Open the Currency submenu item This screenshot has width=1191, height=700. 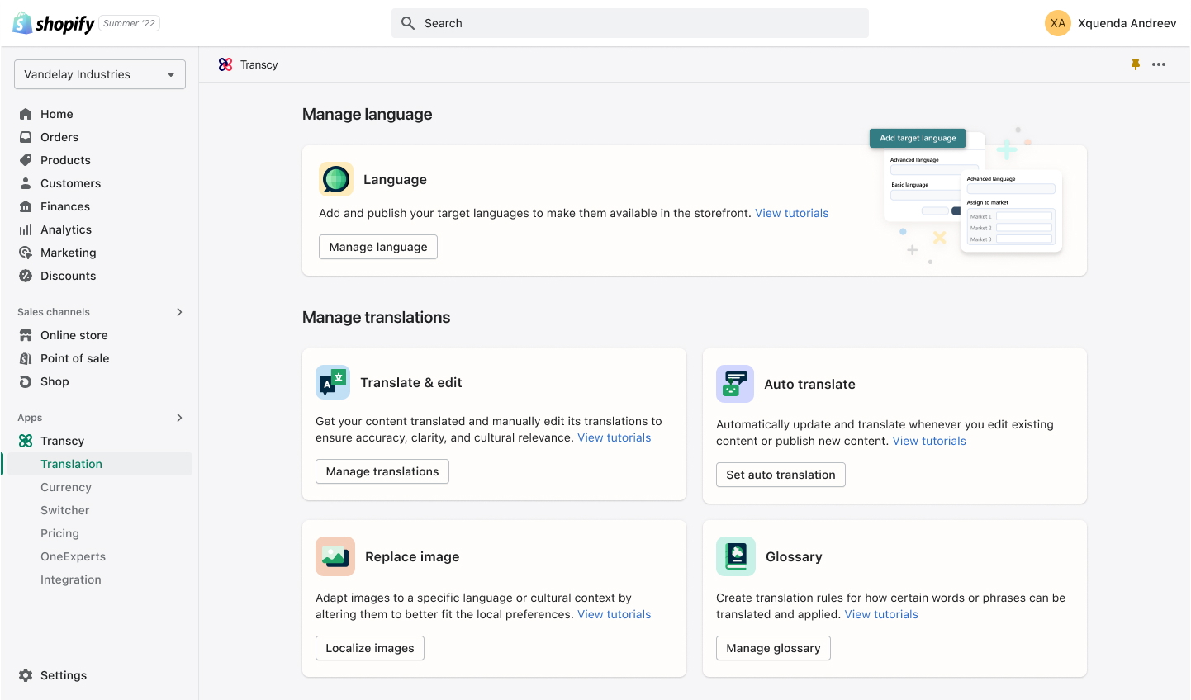[x=66, y=487]
